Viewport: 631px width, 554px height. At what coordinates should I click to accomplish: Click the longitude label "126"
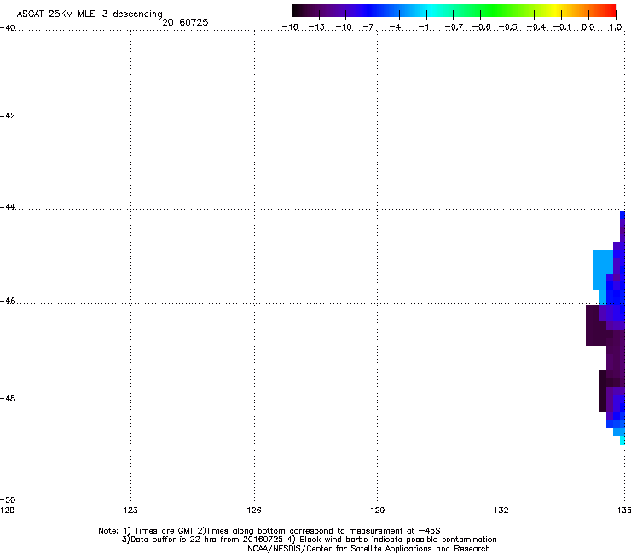coord(254,511)
